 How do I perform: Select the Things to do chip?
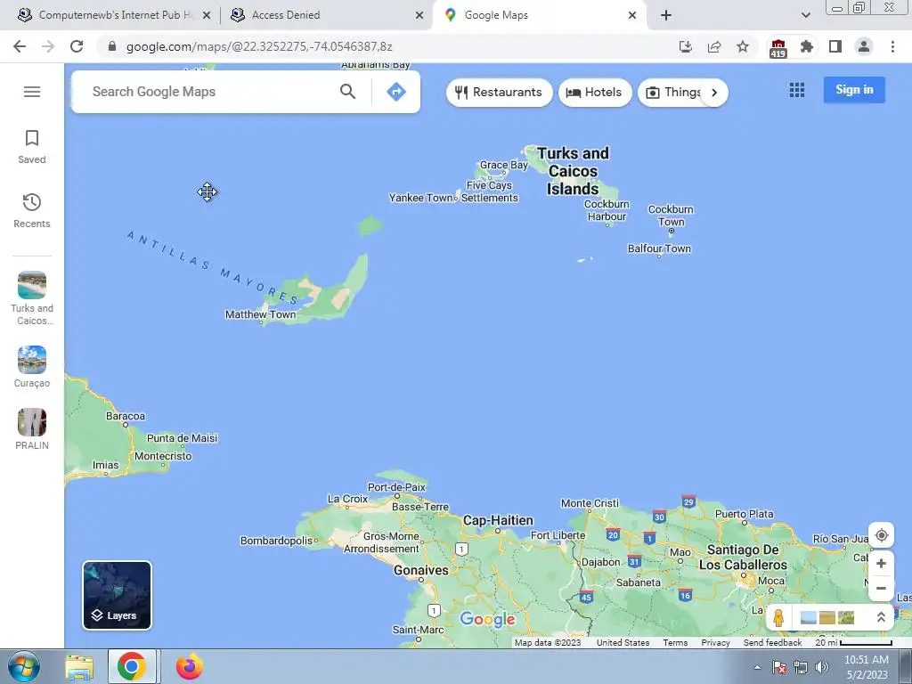[x=675, y=92]
